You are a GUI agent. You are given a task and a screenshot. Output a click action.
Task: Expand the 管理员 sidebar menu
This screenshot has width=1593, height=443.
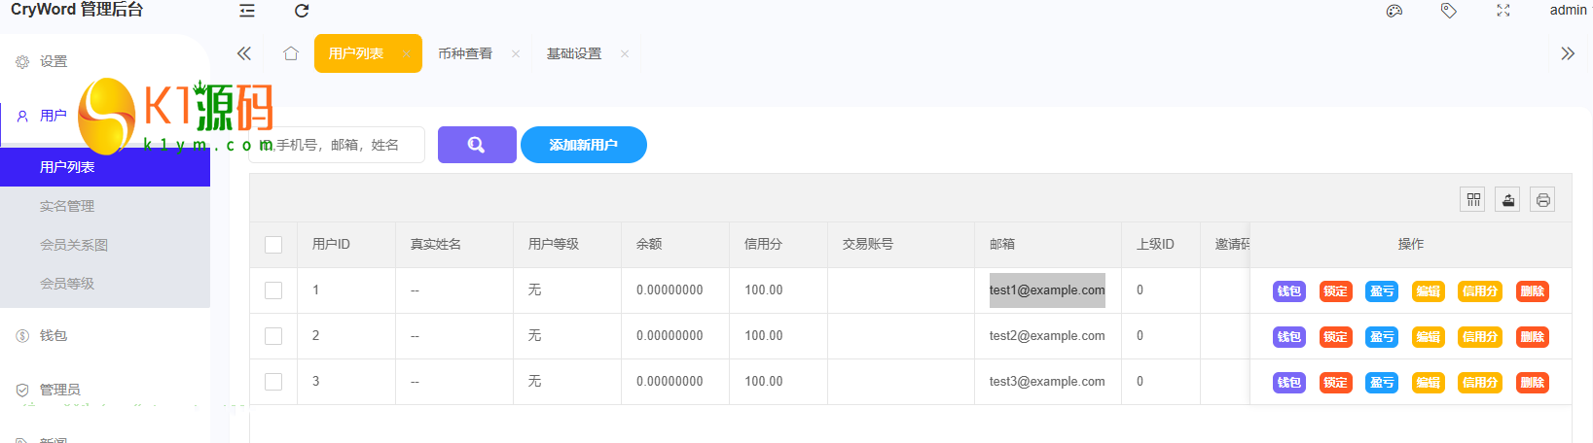click(105, 390)
